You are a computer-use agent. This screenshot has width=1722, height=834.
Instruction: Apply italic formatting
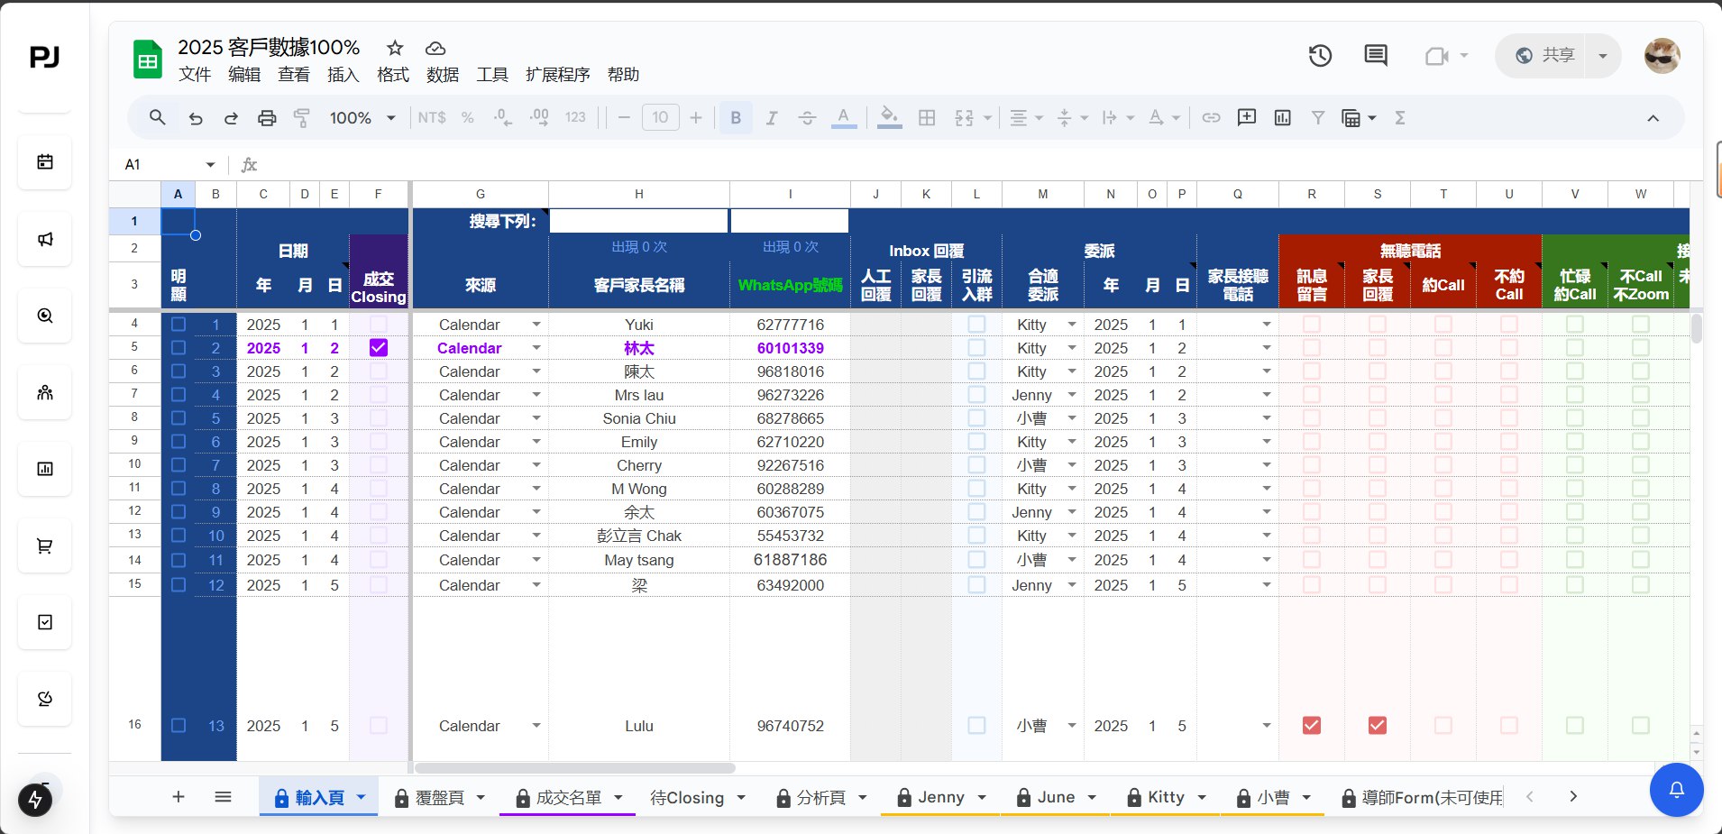tap(771, 117)
